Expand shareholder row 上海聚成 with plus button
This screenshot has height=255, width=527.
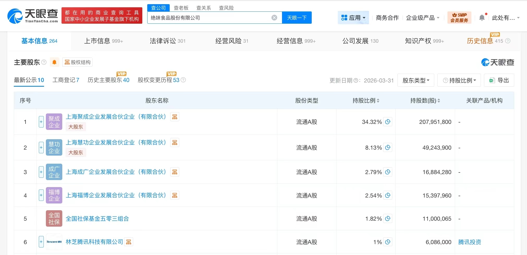click(x=41, y=122)
